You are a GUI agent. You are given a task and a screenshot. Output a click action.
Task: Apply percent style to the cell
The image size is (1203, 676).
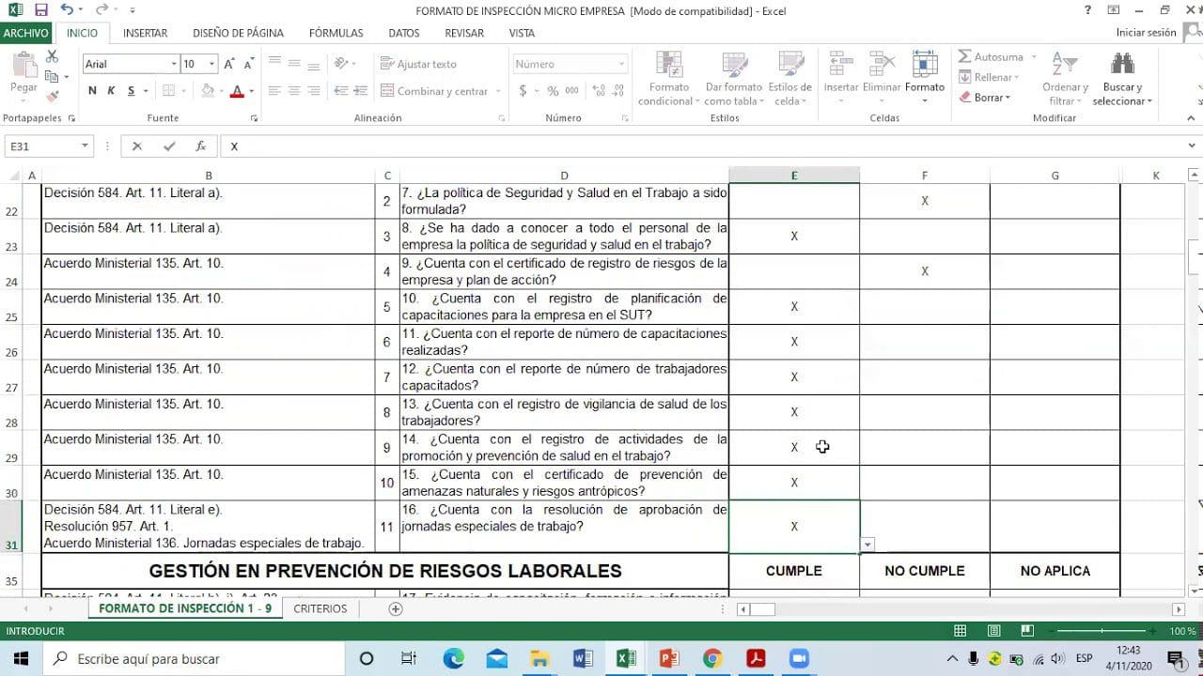click(553, 91)
